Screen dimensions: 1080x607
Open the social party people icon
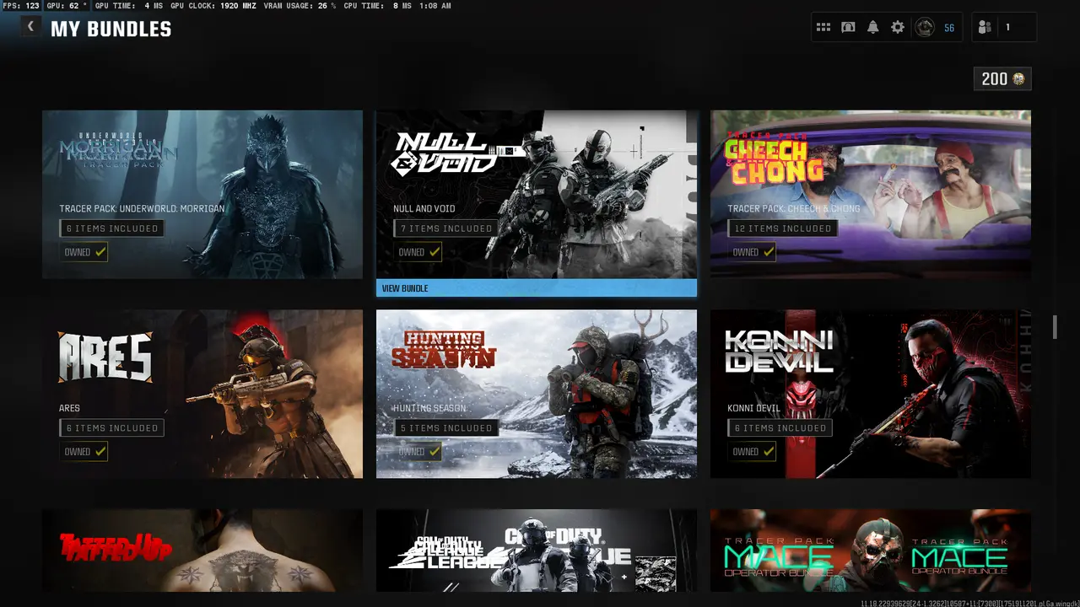tap(985, 28)
